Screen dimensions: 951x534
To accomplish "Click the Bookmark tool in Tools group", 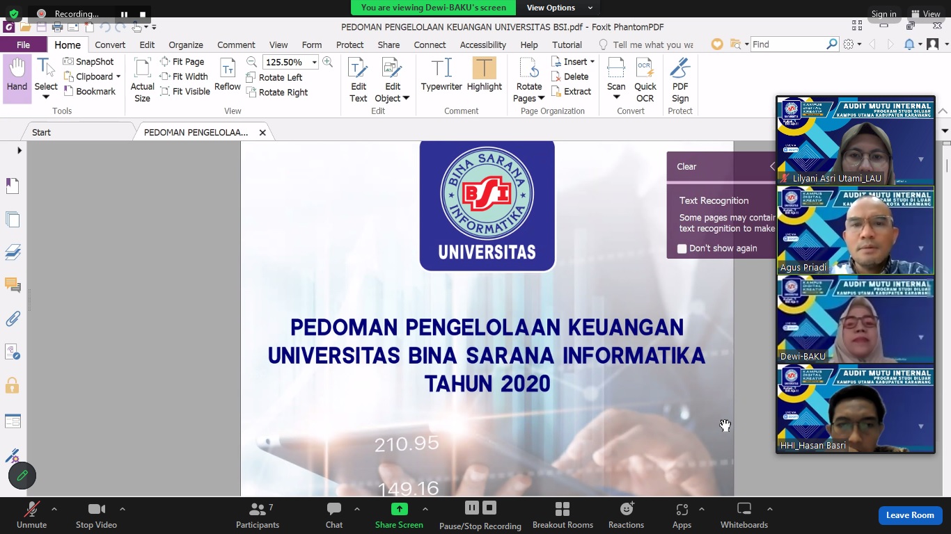I will tap(90, 91).
